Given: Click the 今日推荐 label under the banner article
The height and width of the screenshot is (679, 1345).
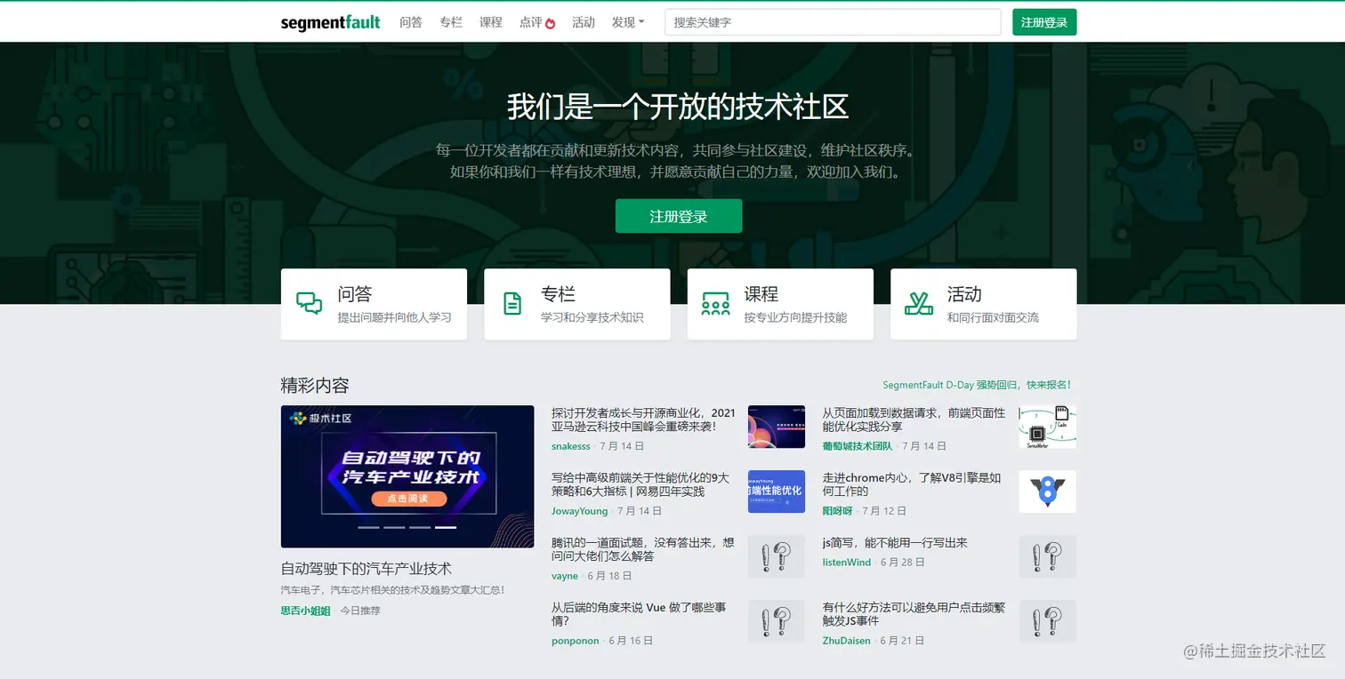Looking at the screenshot, I should coord(360,611).
